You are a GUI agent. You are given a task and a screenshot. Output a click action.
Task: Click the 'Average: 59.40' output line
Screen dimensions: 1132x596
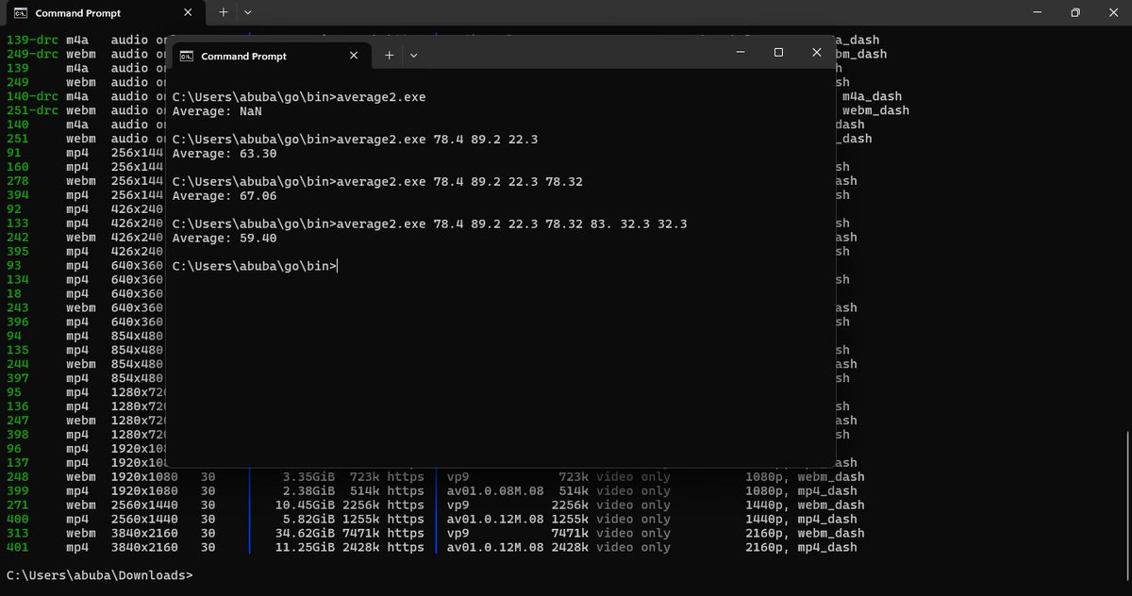(224, 239)
